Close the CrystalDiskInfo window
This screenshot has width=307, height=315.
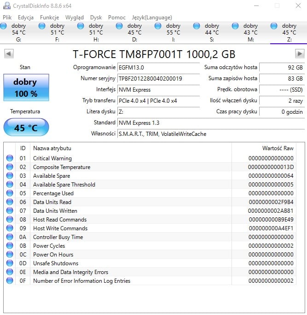click(x=298, y=6)
